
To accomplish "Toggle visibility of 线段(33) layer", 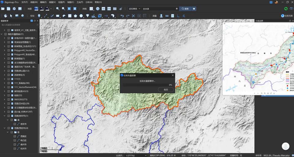I will pyautogui.click(x=9, y=95).
